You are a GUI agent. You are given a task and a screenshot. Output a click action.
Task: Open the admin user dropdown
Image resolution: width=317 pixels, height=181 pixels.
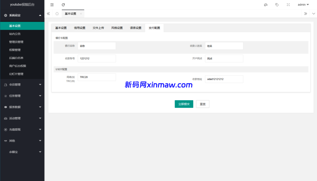(x=303, y=5)
